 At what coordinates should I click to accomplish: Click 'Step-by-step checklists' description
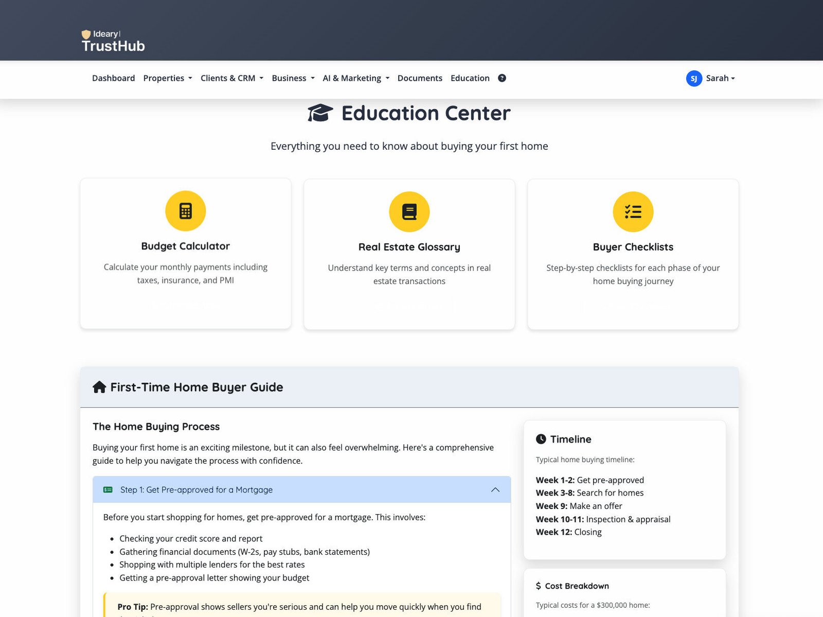point(633,275)
